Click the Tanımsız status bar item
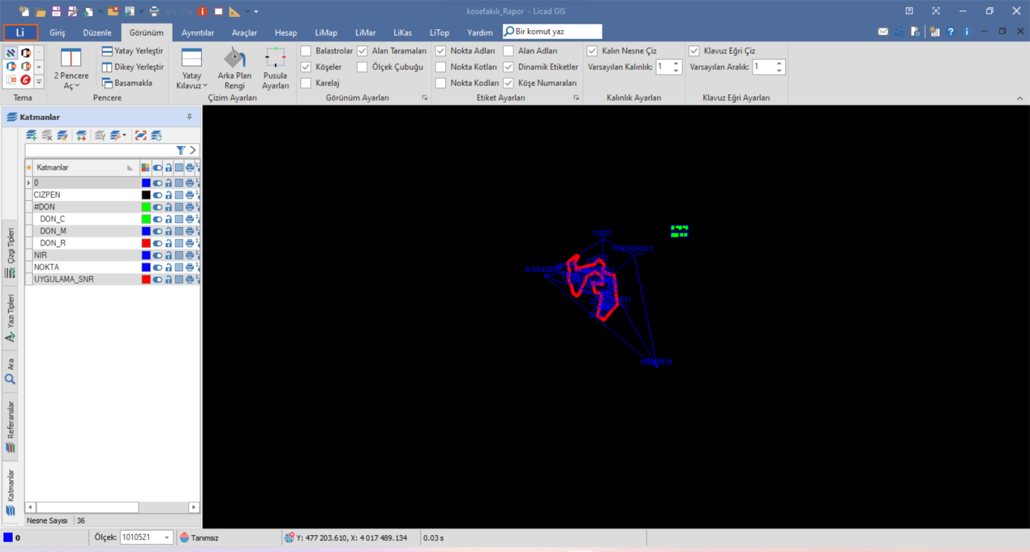Screen dimensions: 1030x552 199,537
